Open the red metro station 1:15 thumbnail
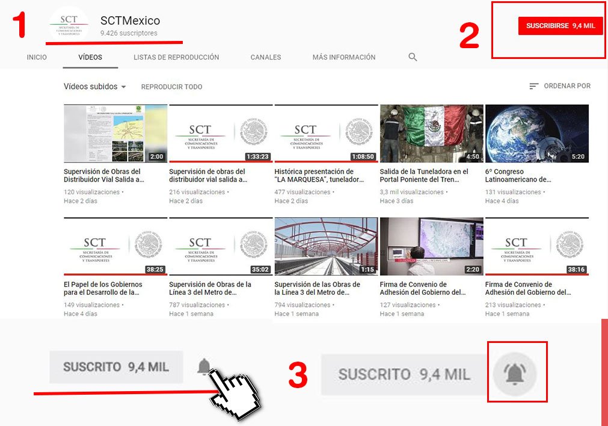Image resolution: width=608 pixels, height=426 pixels. point(326,246)
